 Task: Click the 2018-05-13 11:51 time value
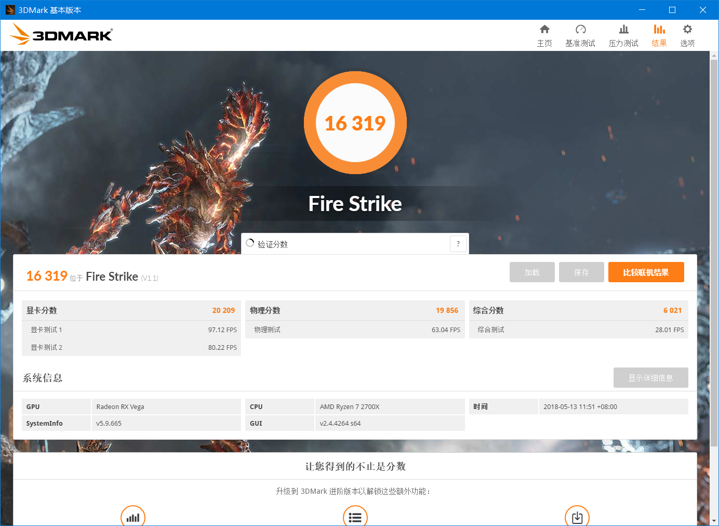coord(580,406)
